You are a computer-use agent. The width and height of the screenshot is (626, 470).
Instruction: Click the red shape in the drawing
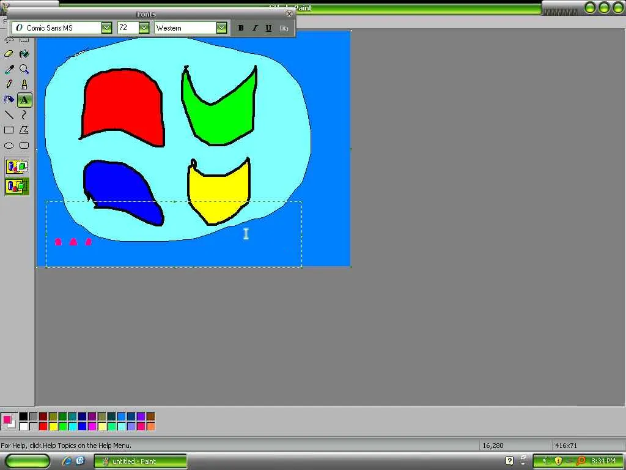pos(123,106)
